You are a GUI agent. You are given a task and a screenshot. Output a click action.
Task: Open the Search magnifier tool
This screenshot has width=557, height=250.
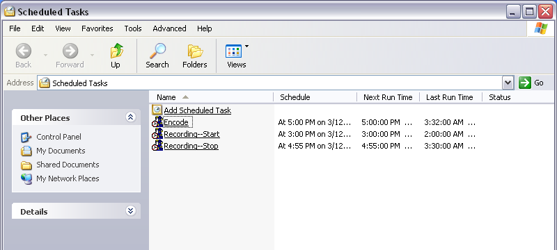tap(157, 51)
